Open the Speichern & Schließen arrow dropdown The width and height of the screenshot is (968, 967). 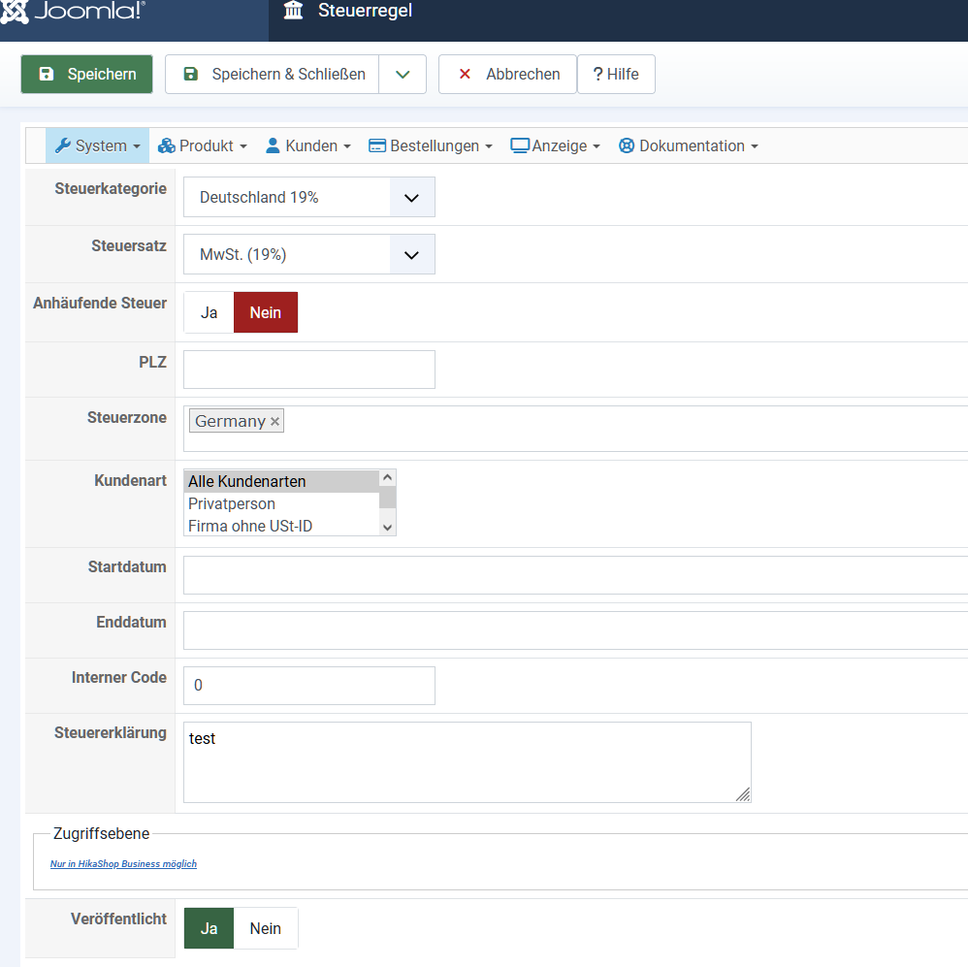[403, 74]
